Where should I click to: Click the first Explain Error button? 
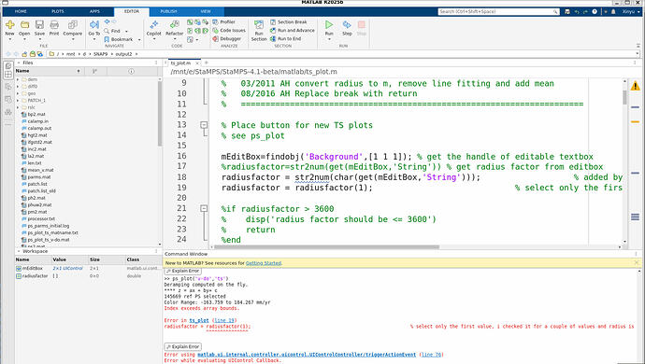[183, 272]
